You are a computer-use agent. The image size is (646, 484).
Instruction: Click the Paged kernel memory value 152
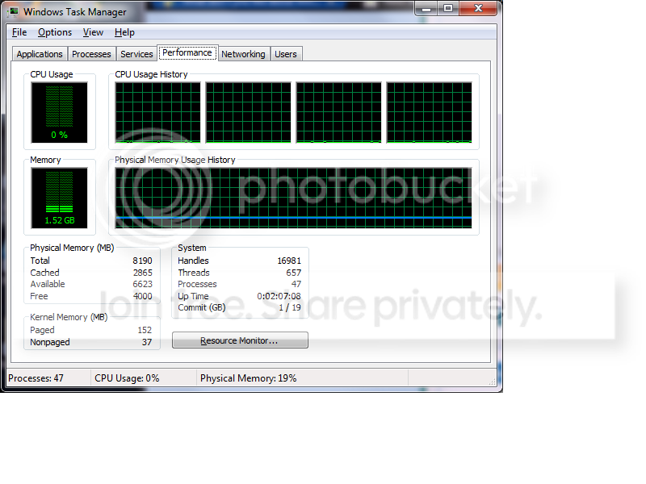click(x=145, y=330)
